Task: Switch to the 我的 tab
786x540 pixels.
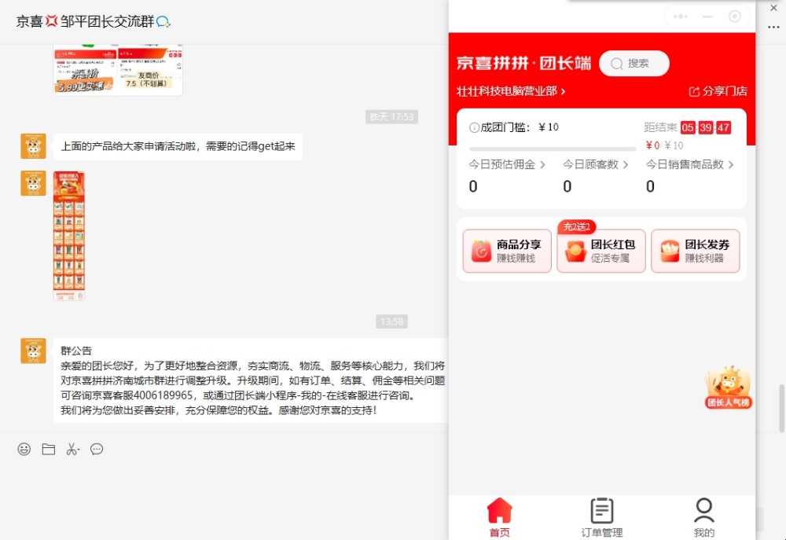Action: [x=703, y=517]
